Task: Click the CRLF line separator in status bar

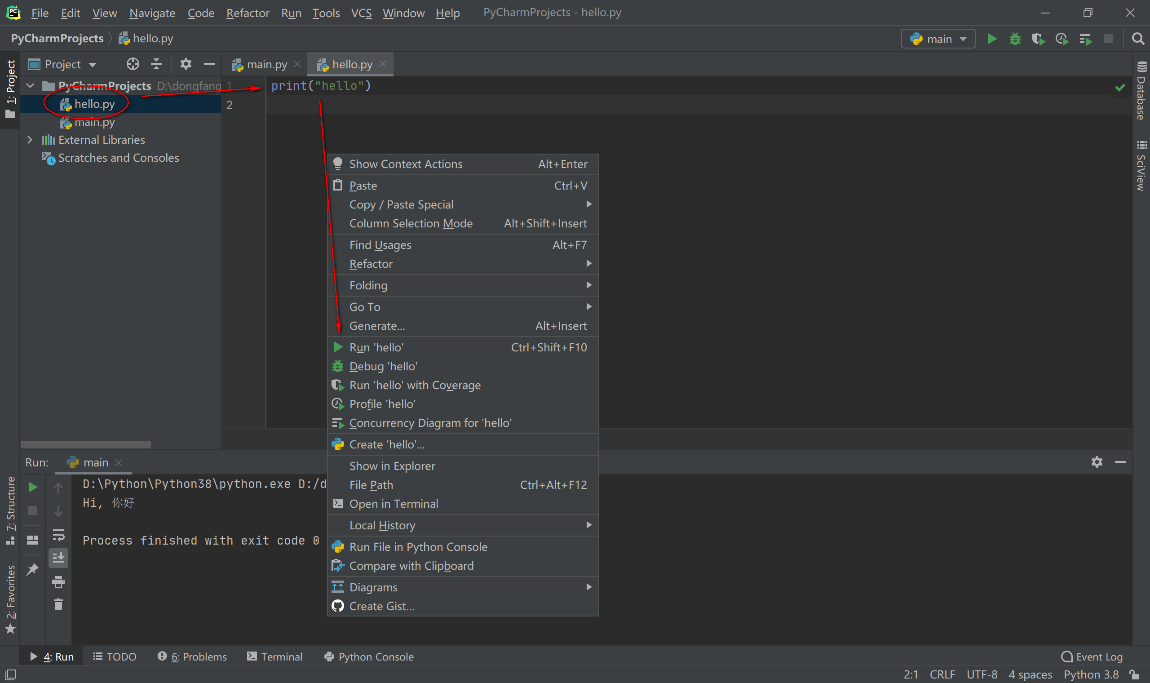Action: click(x=942, y=675)
